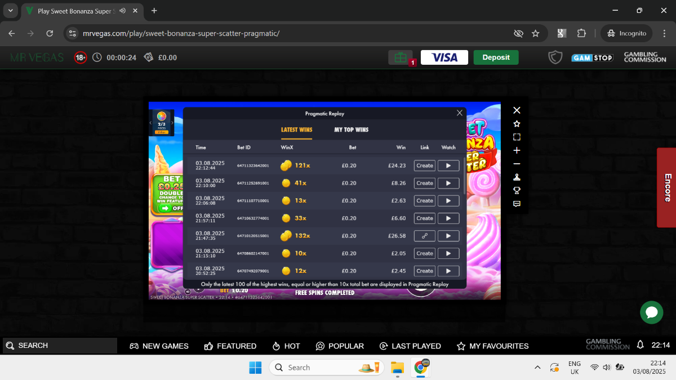Open Gambling Commission logo in the header
This screenshot has height=380, width=676.
tap(645, 57)
